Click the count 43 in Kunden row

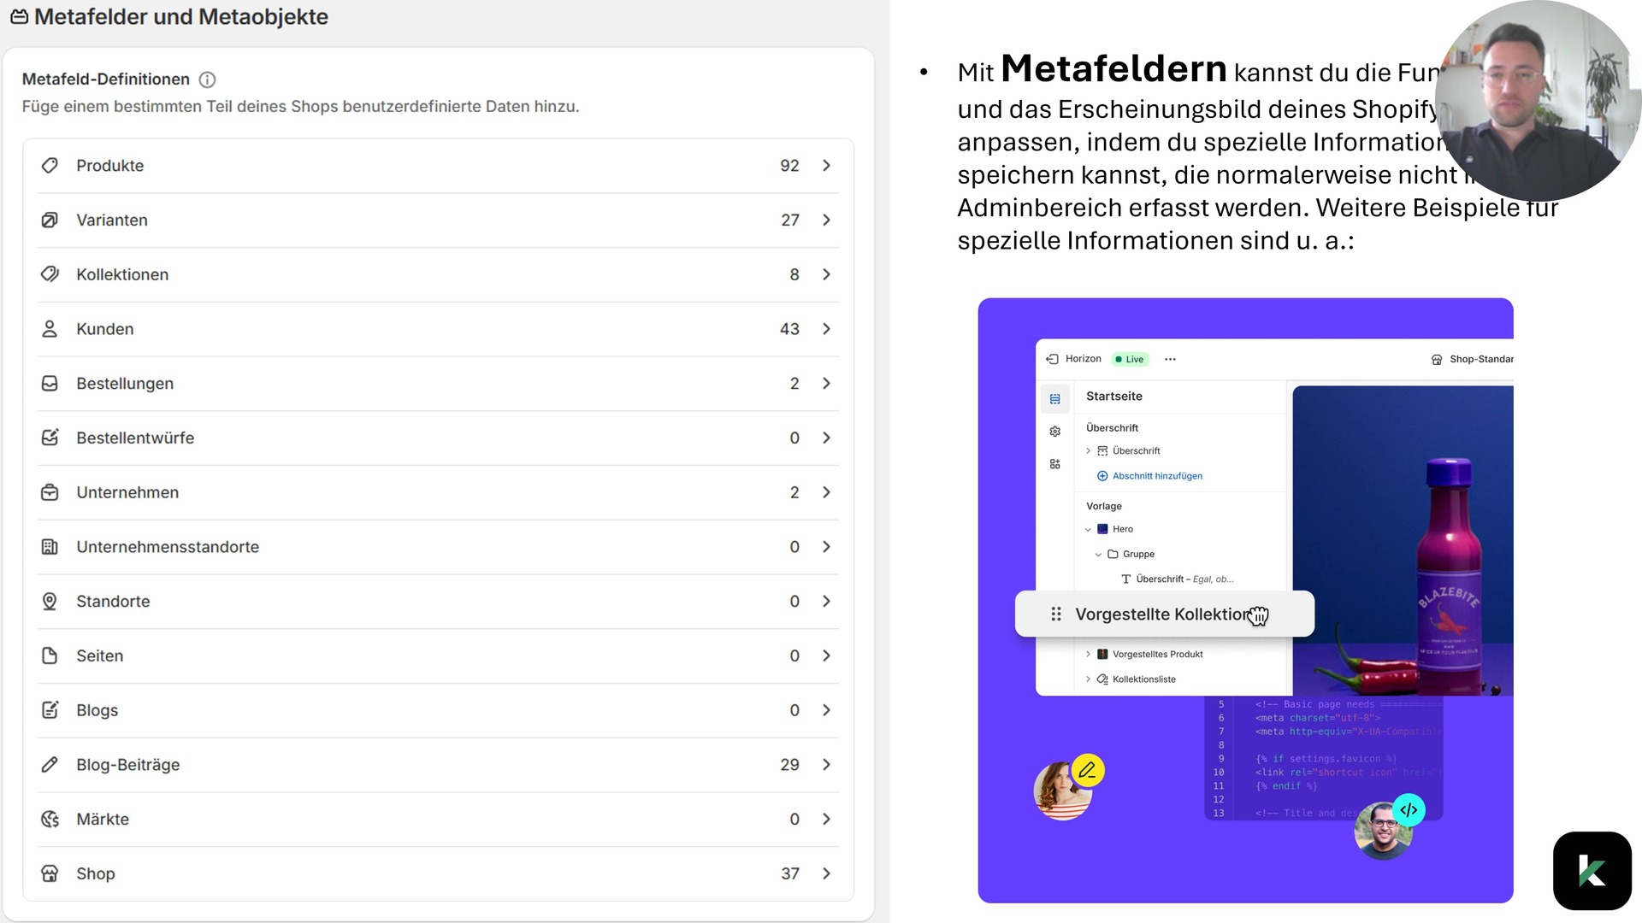[789, 329]
